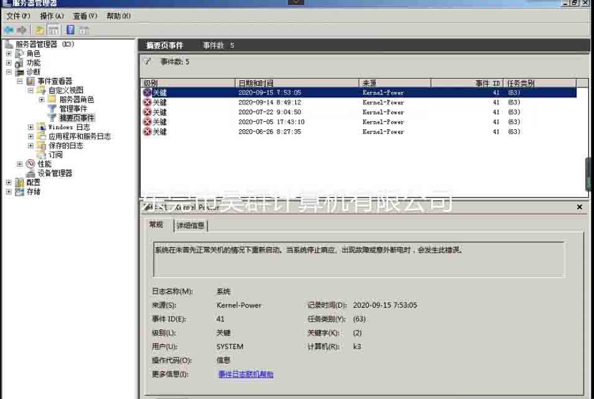This screenshot has width=594, height=399.
Task: Click the Help question mark toolbar icon
Action: [70, 30]
